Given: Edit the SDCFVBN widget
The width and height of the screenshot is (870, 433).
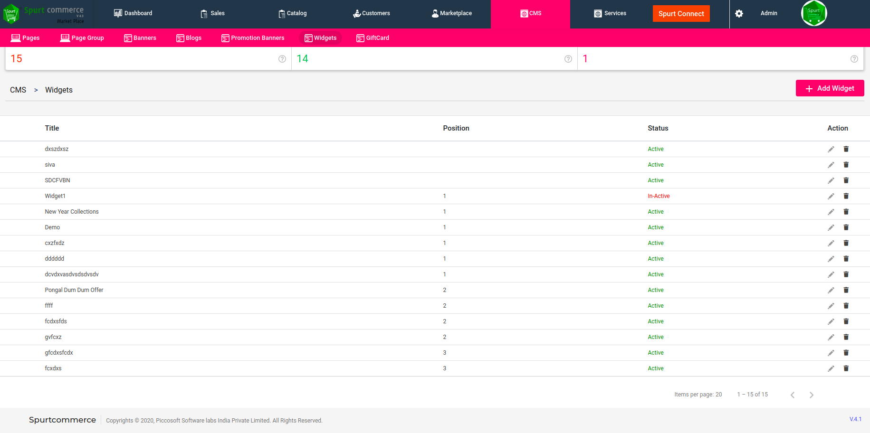Looking at the screenshot, I should pyautogui.click(x=831, y=180).
